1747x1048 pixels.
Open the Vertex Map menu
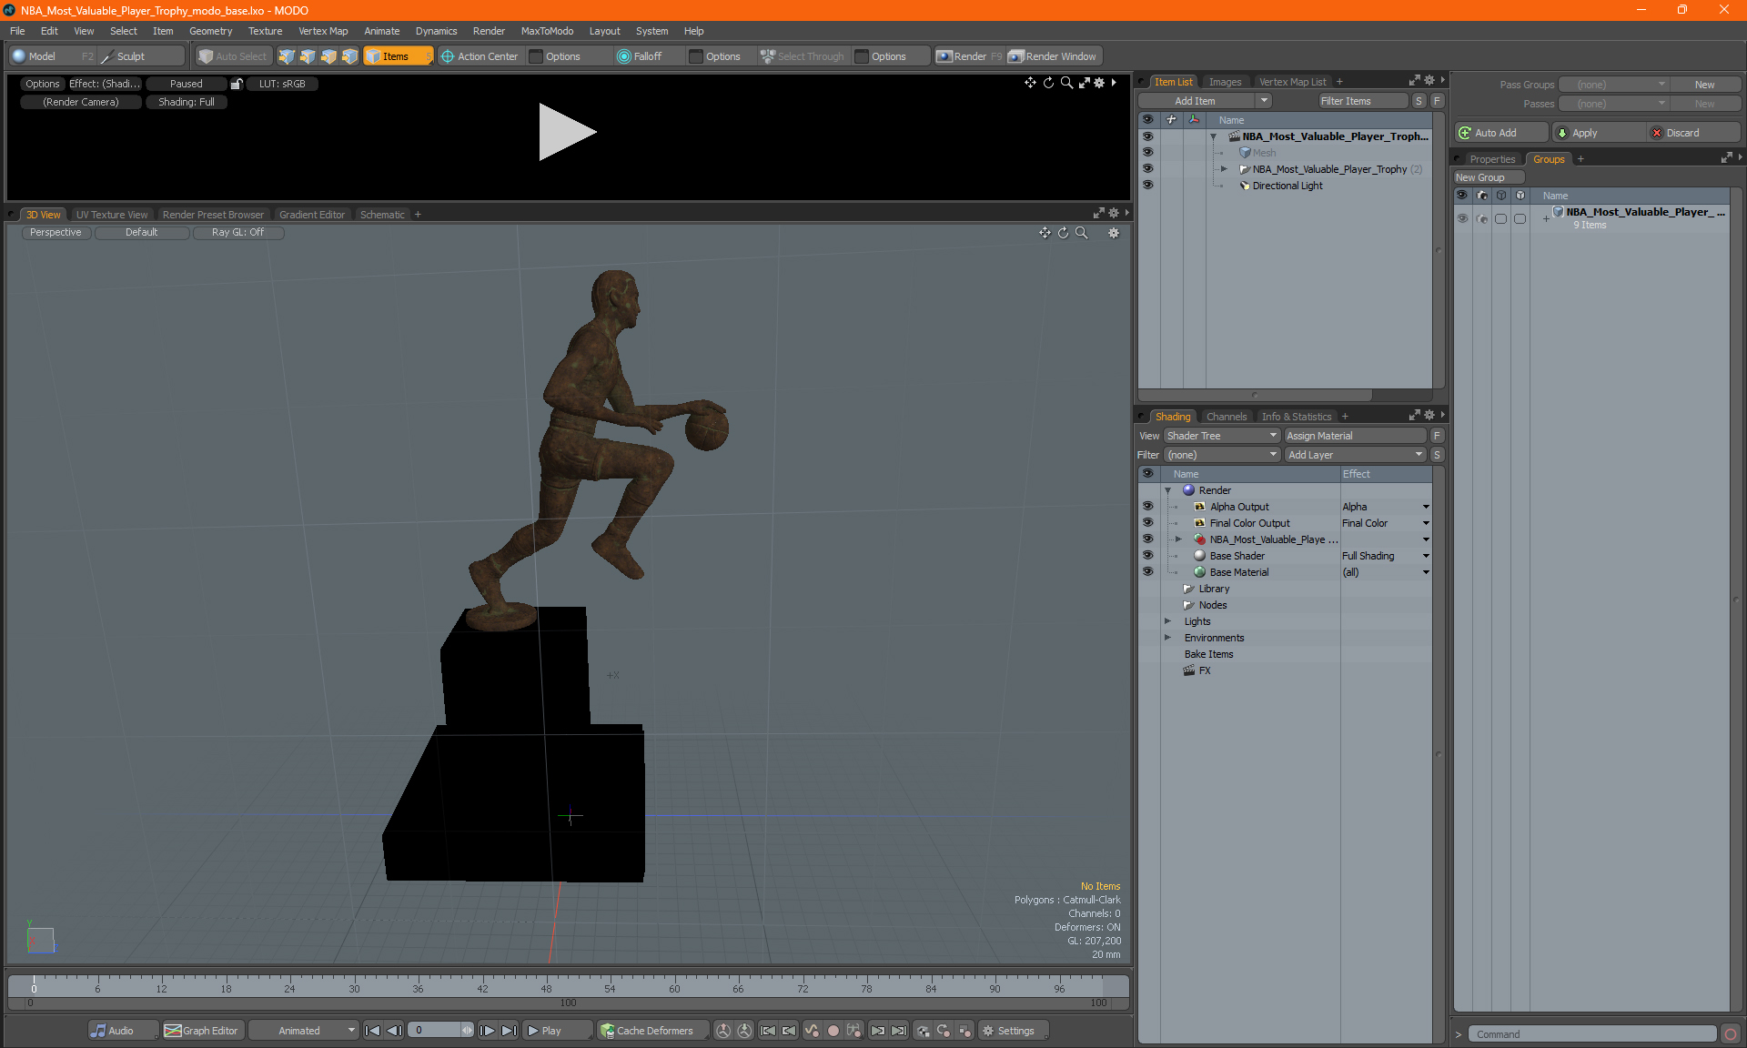[323, 31]
